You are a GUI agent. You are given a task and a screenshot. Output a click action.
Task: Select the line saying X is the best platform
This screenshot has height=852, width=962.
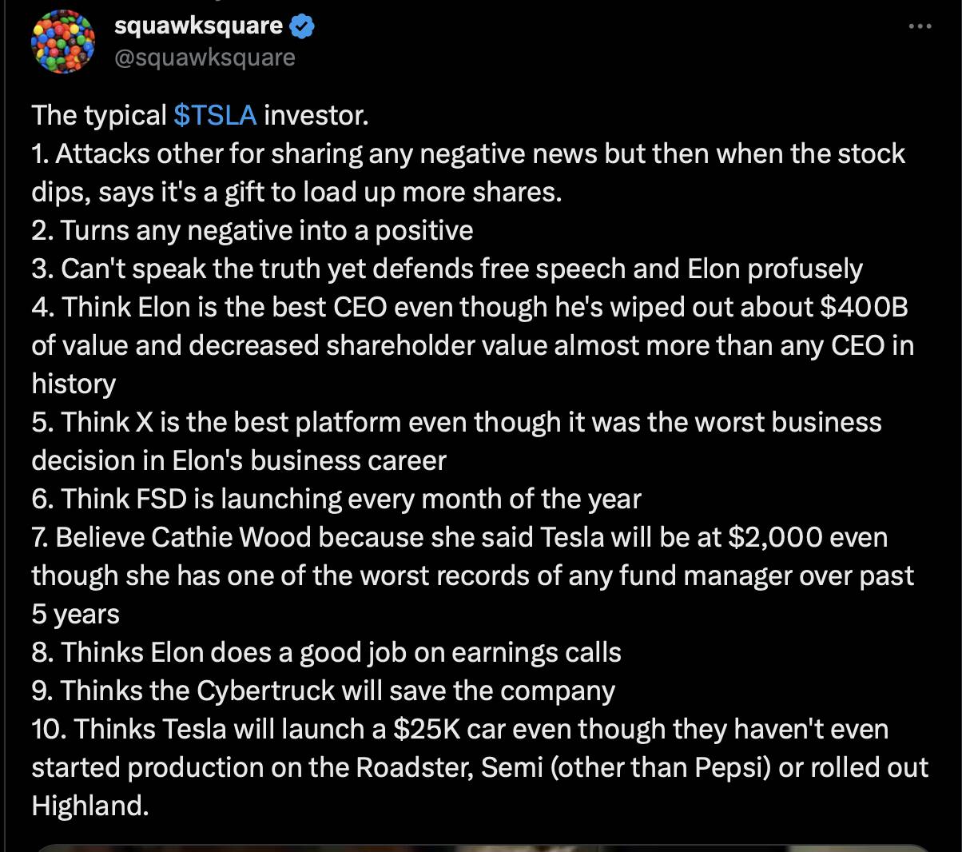coord(457,441)
